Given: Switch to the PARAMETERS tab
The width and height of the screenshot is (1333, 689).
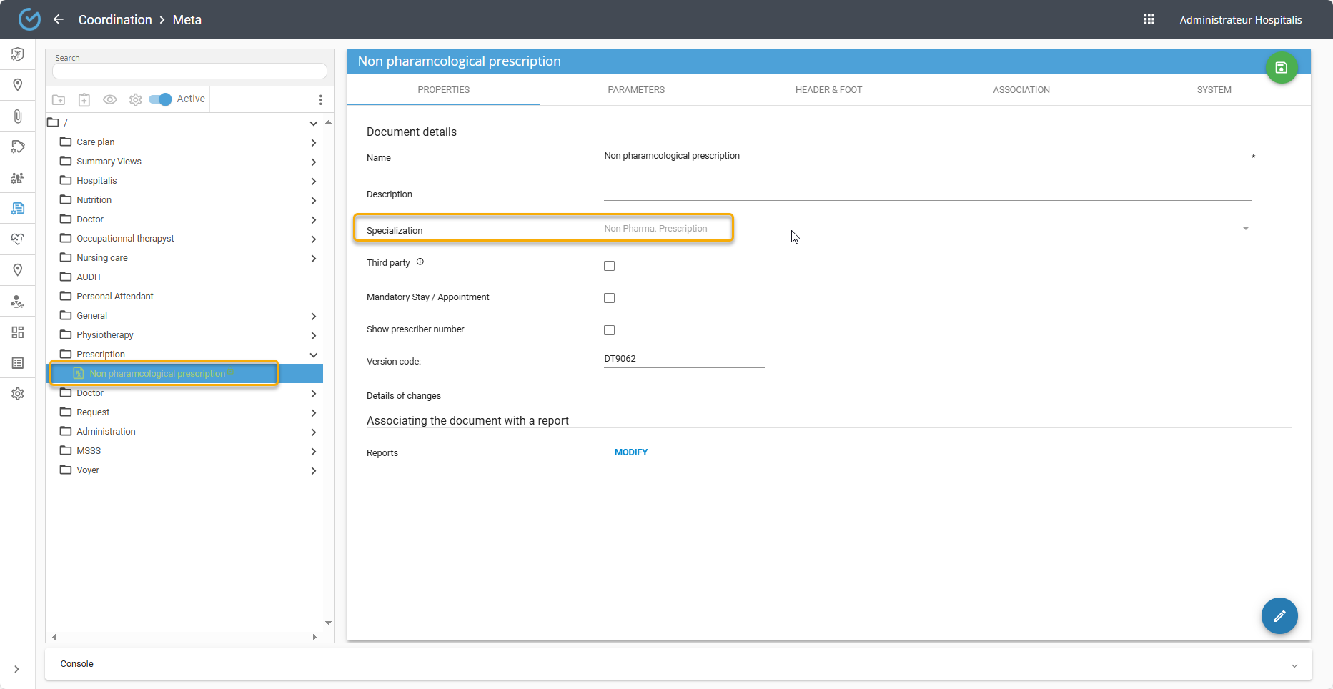Looking at the screenshot, I should [x=635, y=90].
